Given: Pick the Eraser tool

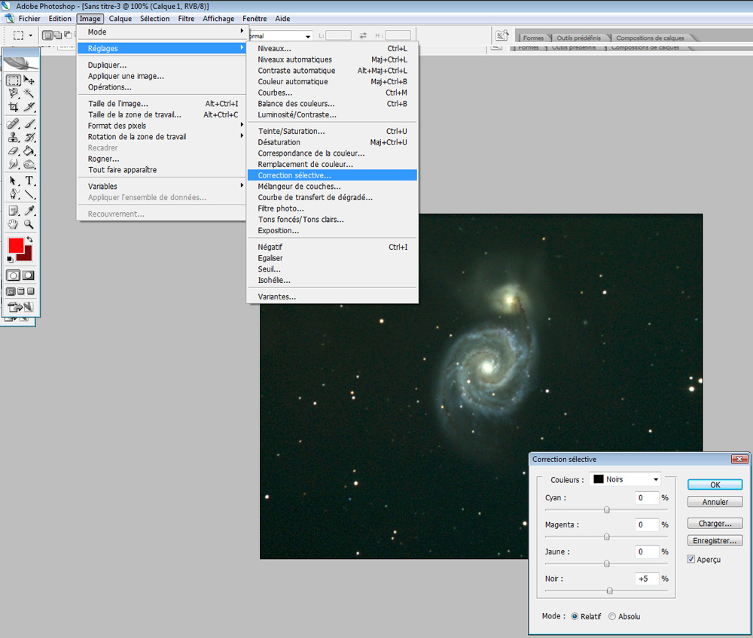Looking at the screenshot, I should coord(14,150).
